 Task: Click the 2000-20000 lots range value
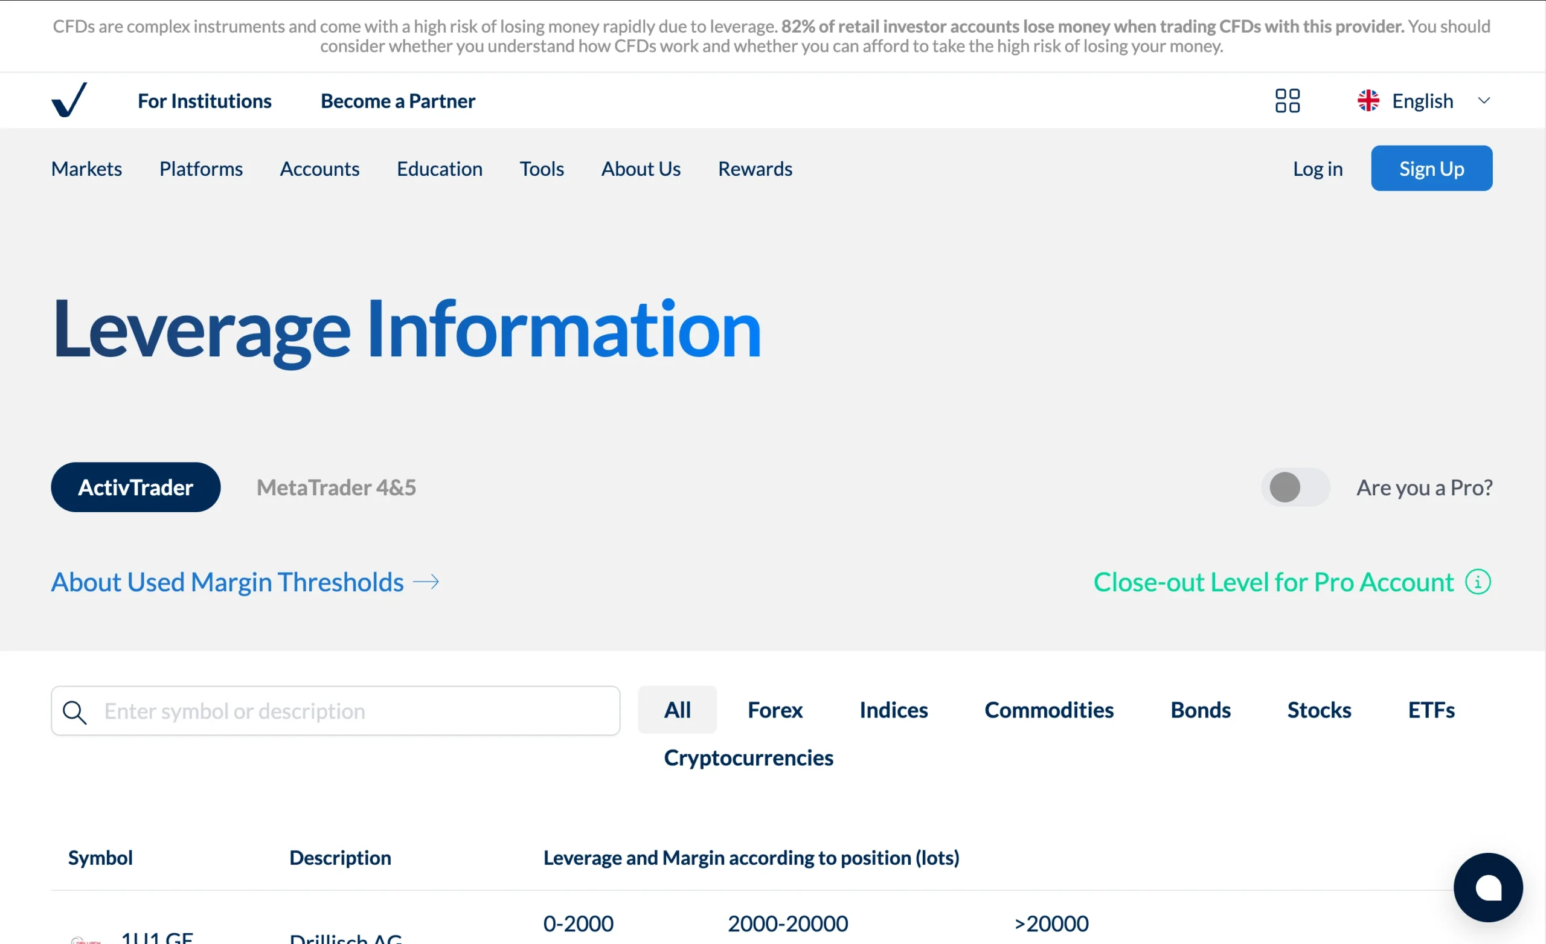point(787,923)
